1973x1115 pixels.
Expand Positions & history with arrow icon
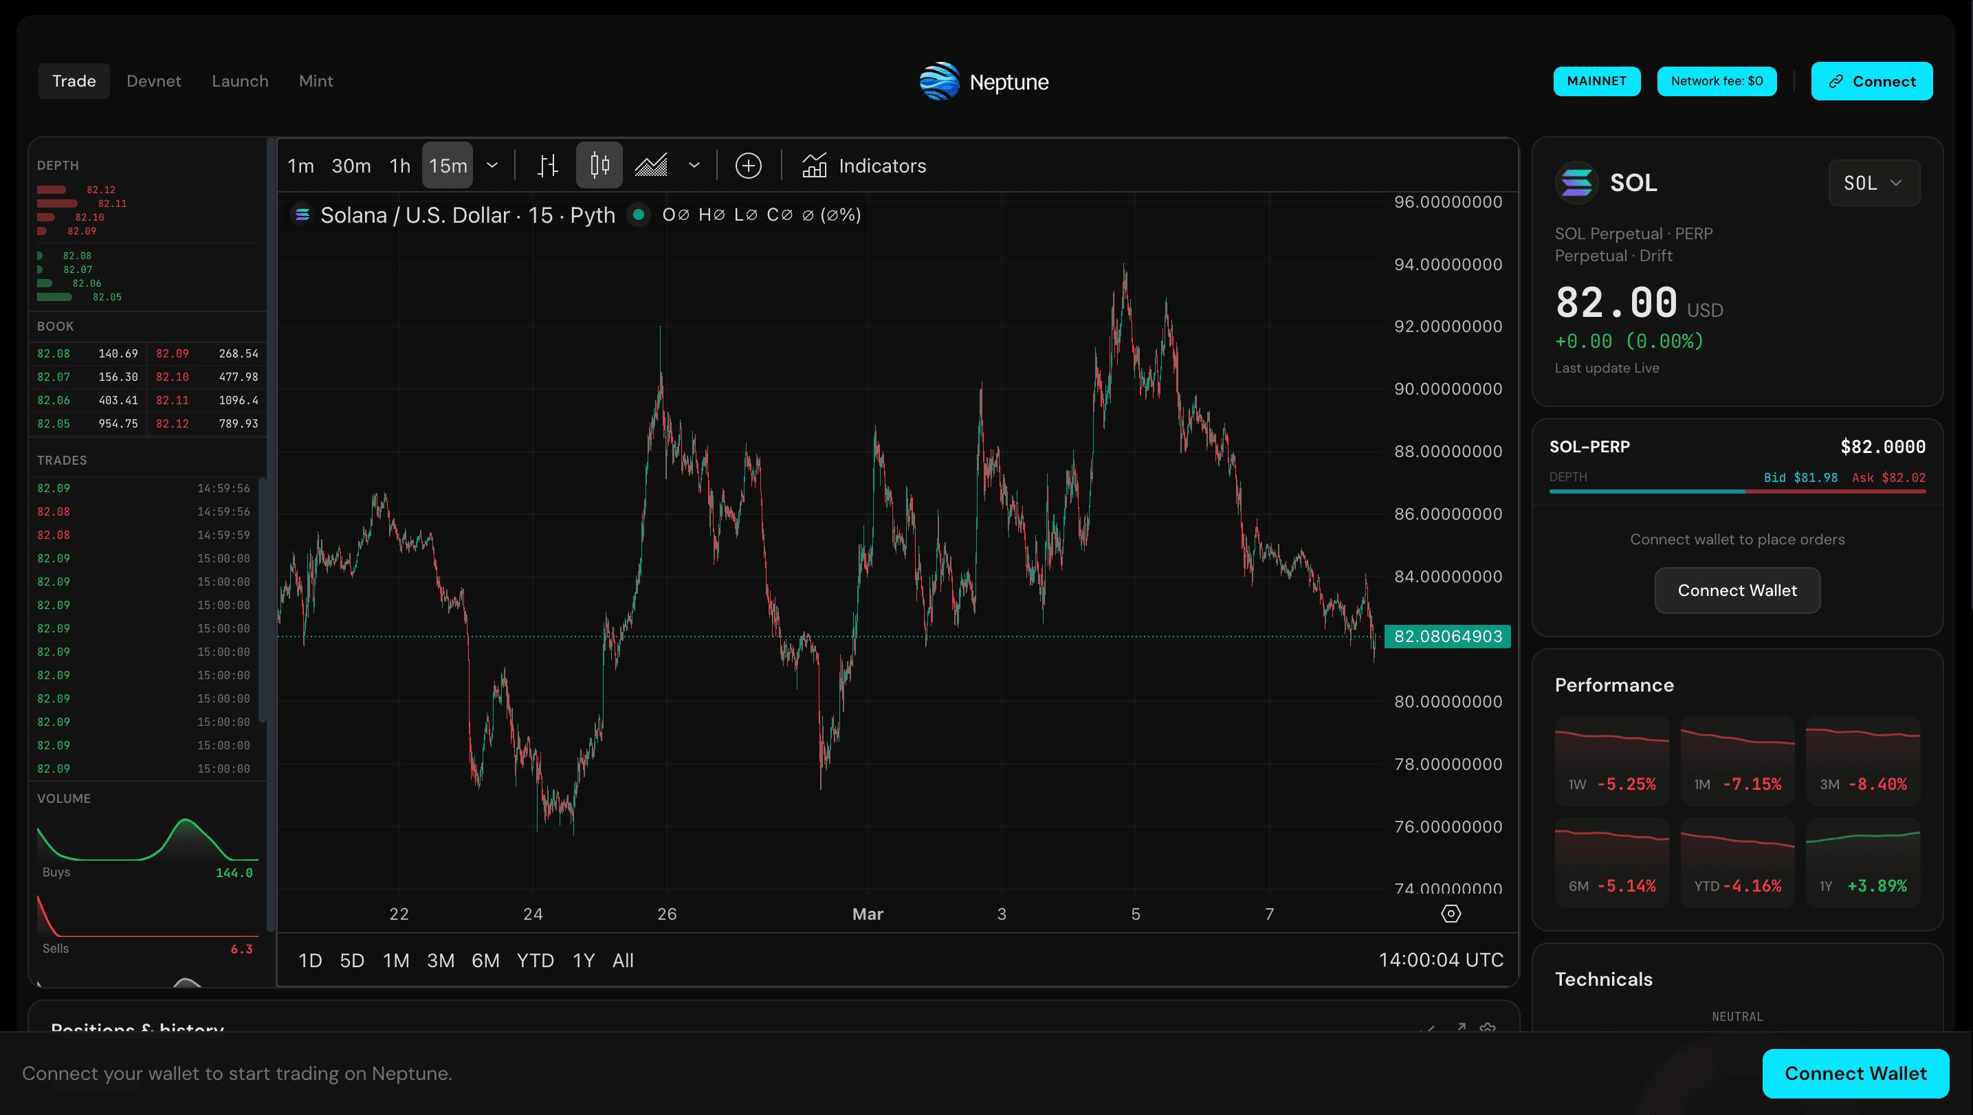point(1462,1028)
